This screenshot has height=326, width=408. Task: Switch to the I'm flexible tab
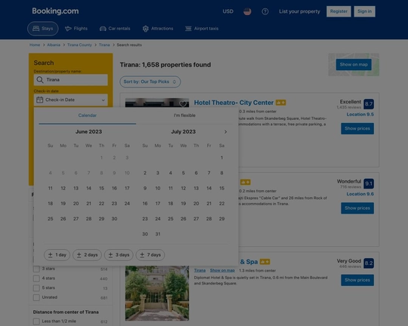click(x=184, y=115)
